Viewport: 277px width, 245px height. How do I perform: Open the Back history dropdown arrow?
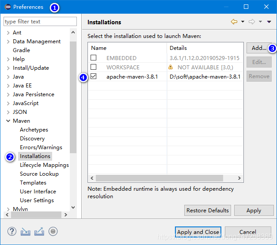tap(243, 22)
